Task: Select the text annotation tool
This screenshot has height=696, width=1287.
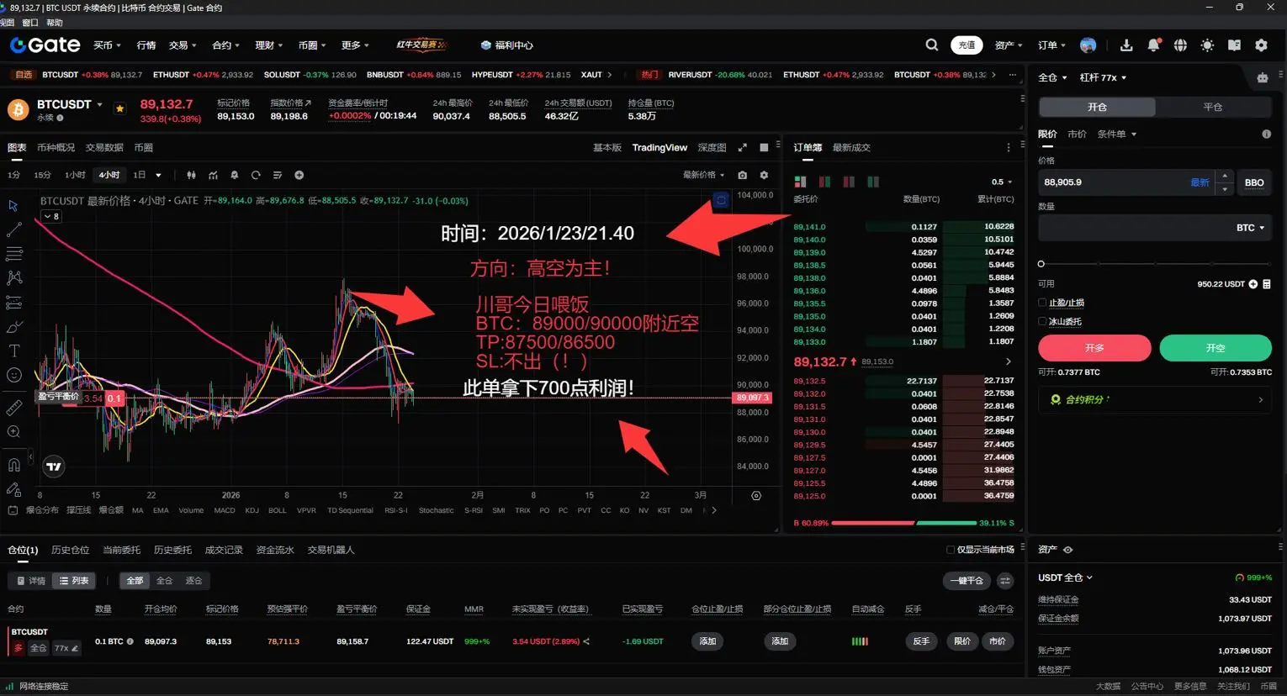Action: [x=14, y=351]
